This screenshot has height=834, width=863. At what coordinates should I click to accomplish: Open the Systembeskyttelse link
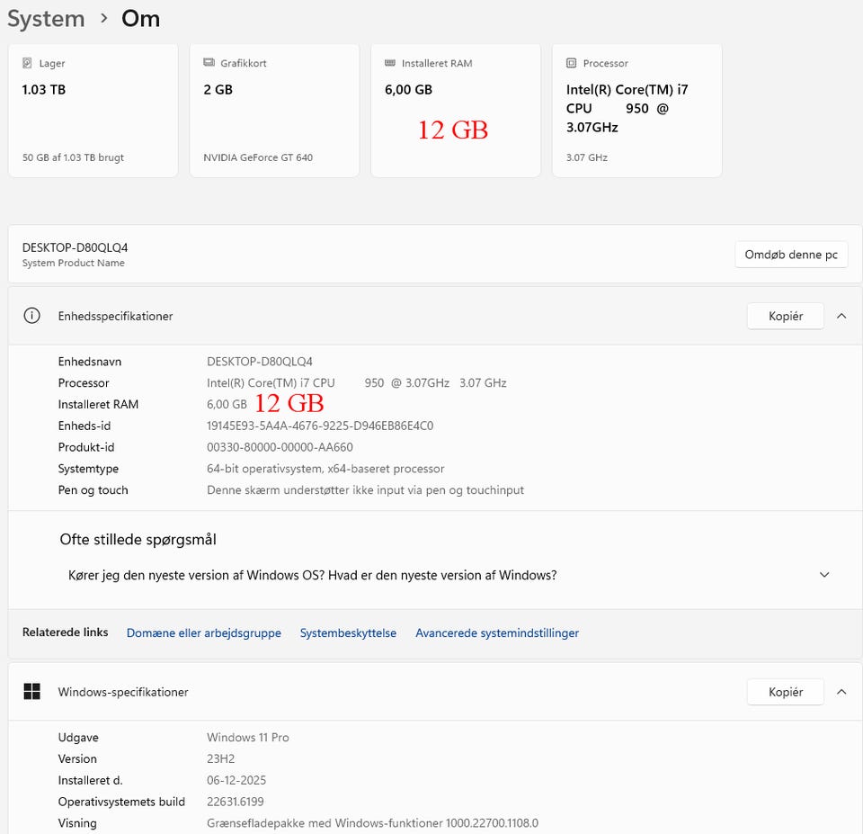click(x=348, y=633)
